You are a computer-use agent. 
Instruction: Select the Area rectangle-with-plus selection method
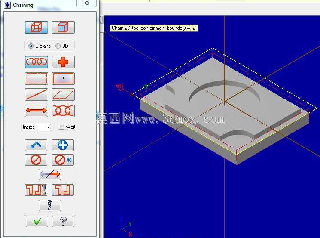(x=63, y=78)
